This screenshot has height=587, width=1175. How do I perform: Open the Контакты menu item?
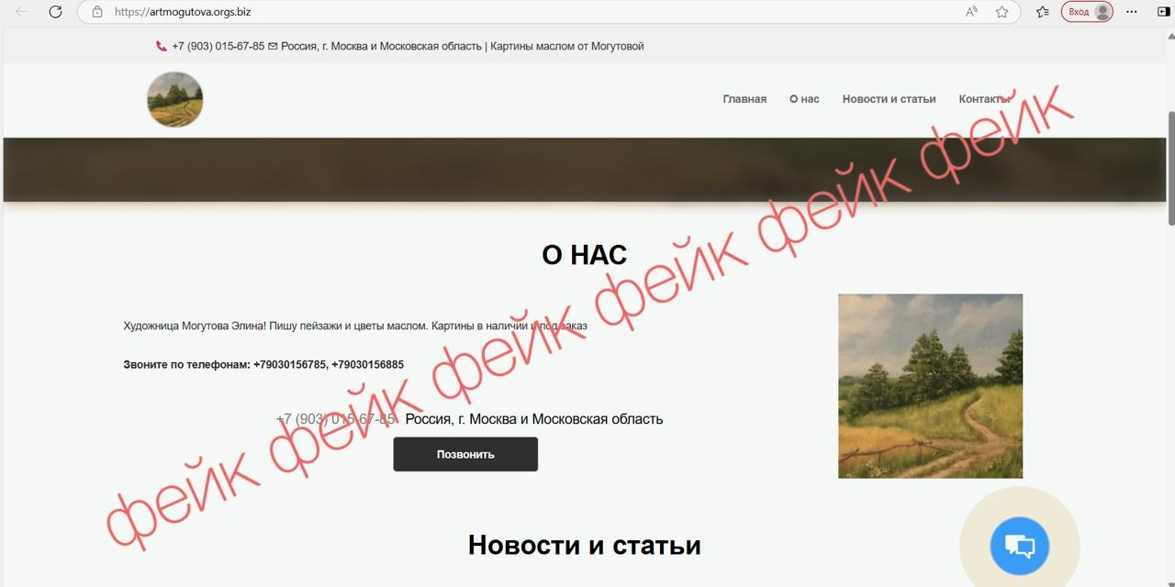[985, 99]
